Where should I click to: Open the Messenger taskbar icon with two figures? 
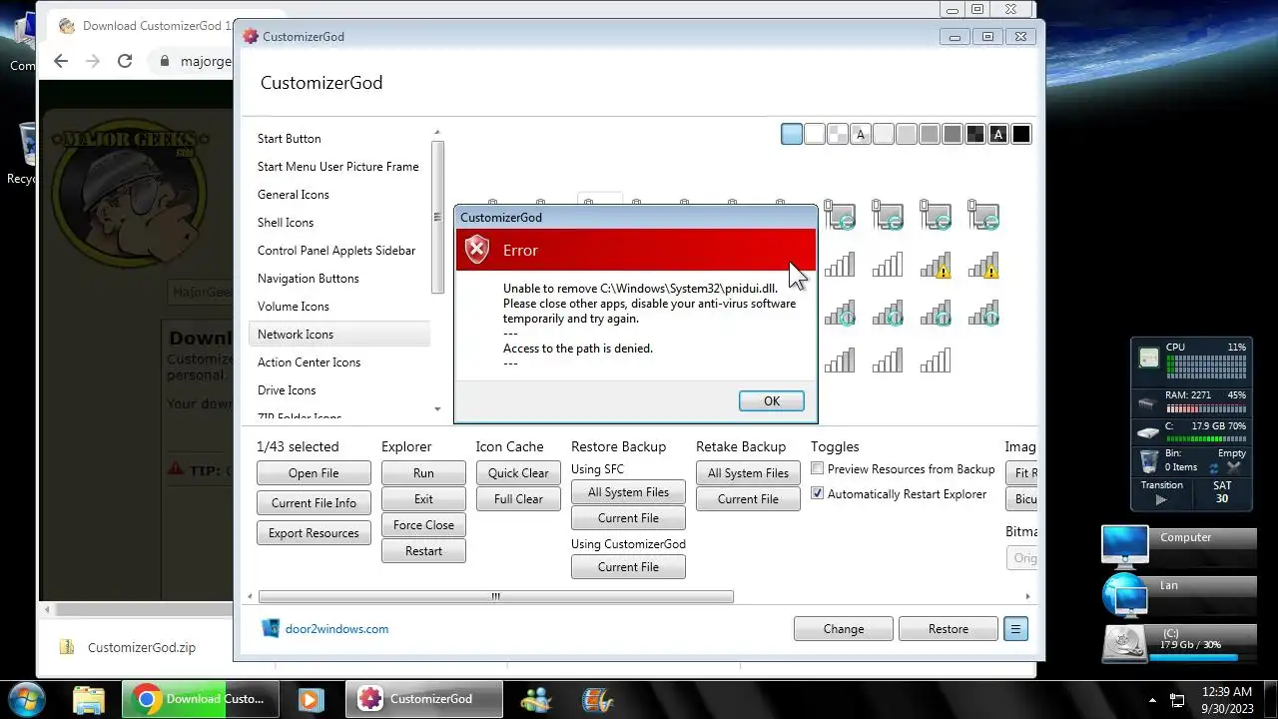pyautogui.click(x=537, y=699)
